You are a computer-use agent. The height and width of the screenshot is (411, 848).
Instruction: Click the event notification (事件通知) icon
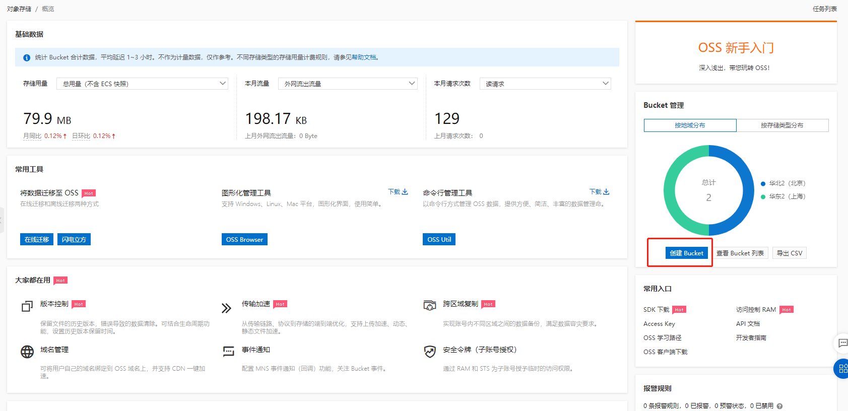[x=229, y=352]
